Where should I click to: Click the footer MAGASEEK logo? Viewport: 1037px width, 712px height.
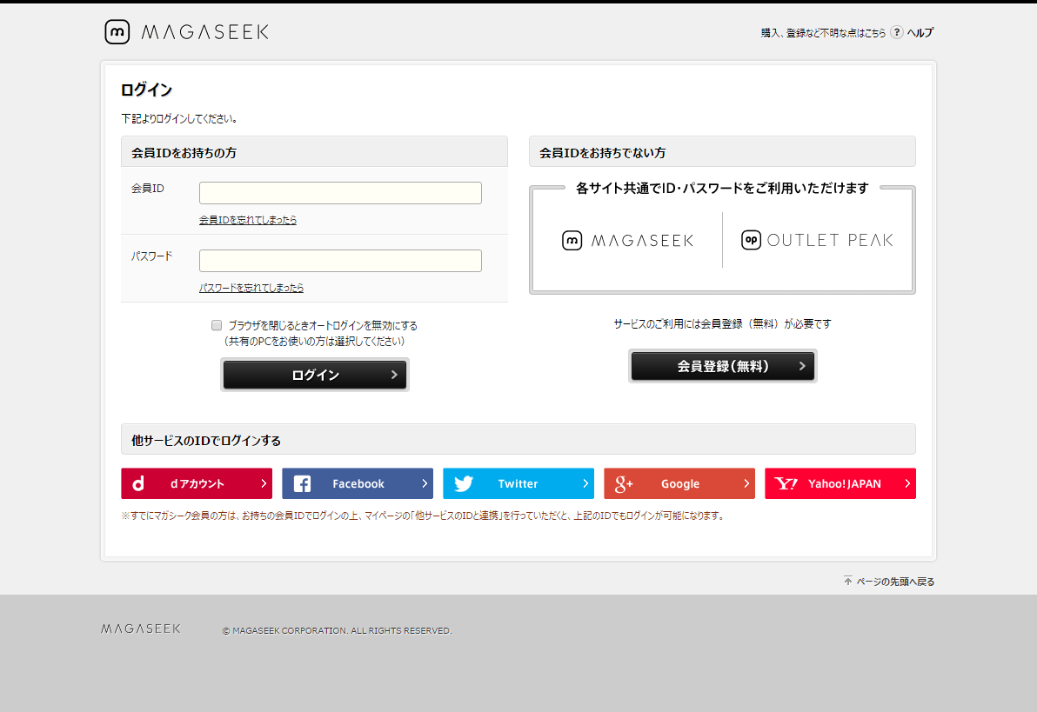(141, 629)
